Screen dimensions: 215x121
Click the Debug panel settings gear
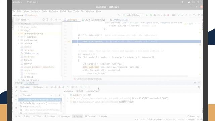pos(195,83)
